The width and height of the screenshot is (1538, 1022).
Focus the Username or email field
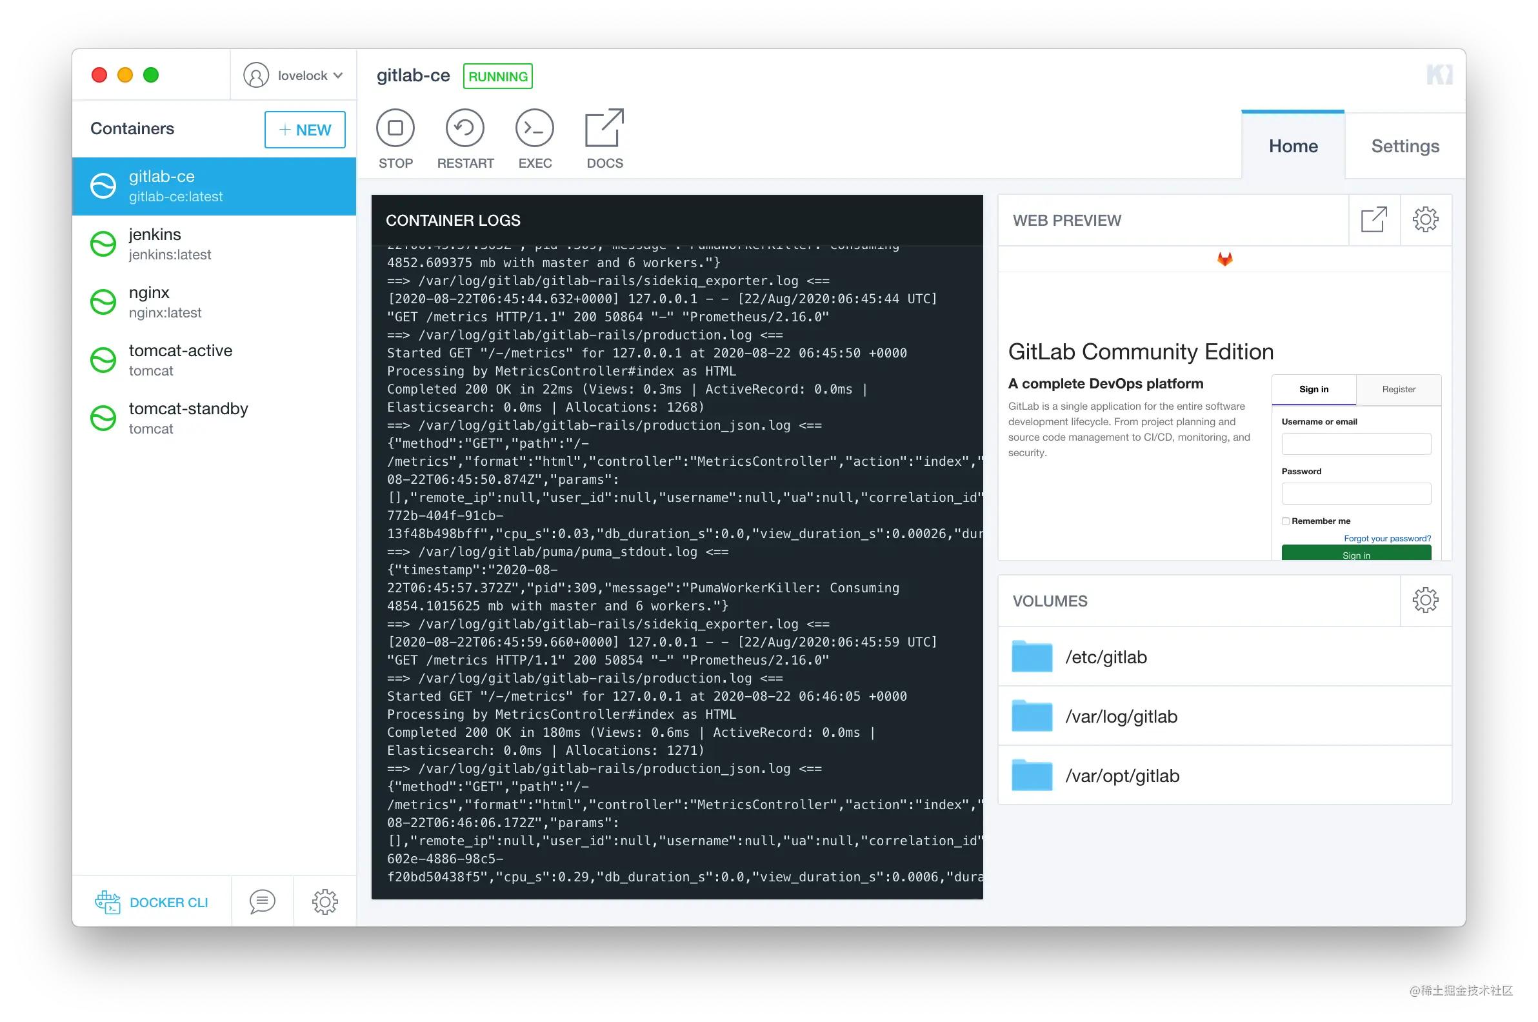click(1356, 444)
